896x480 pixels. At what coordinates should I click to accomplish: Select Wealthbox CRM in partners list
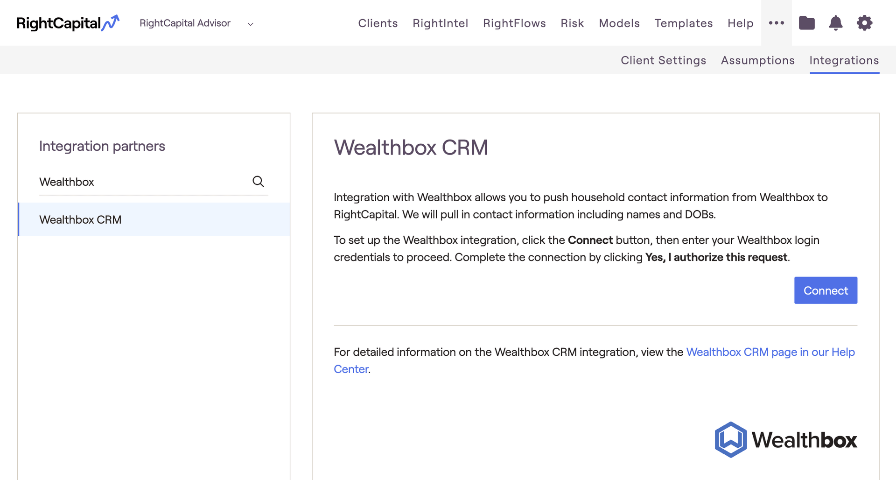[154, 219]
